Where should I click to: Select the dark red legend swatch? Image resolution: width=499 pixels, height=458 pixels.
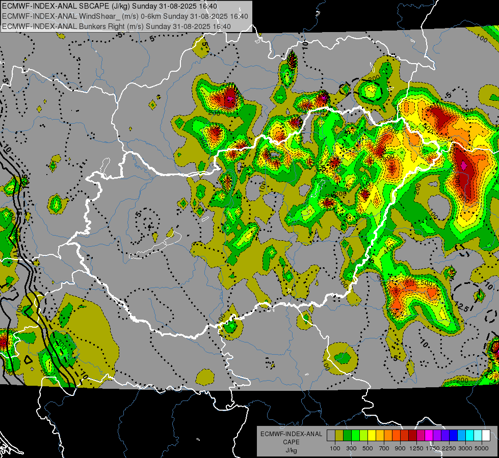413,436
